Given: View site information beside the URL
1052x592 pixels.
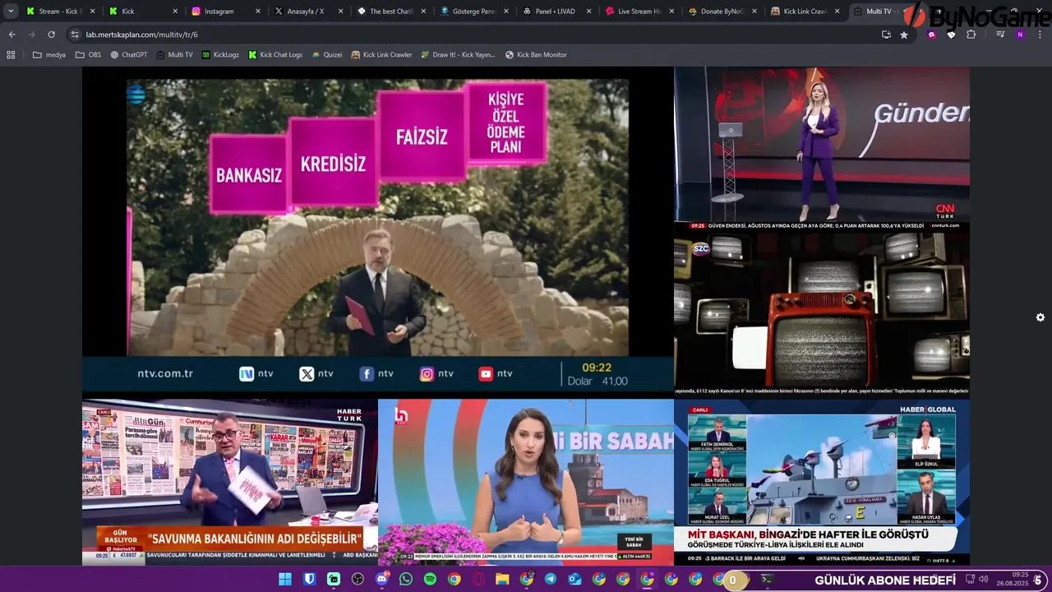Looking at the screenshot, I should tap(75, 35).
